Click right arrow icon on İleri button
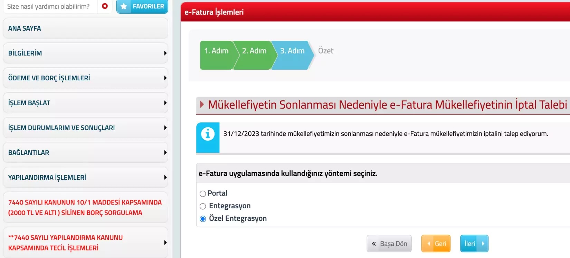Image resolution: width=570 pixels, height=258 pixels. point(483,244)
